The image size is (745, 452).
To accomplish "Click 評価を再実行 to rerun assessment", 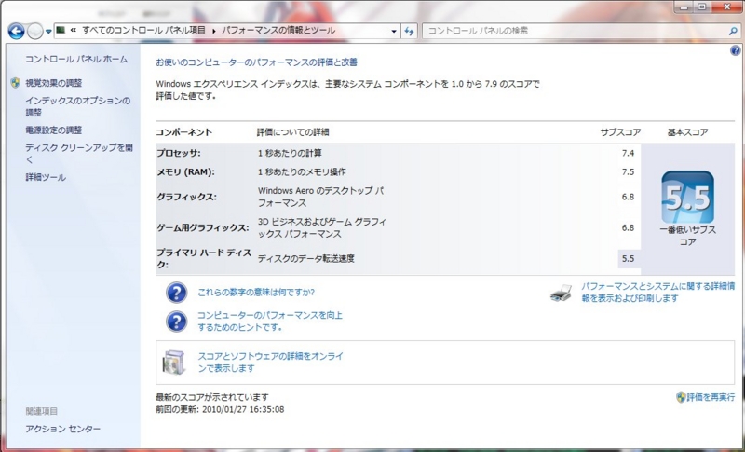I will pyautogui.click(x=711, y=397).
